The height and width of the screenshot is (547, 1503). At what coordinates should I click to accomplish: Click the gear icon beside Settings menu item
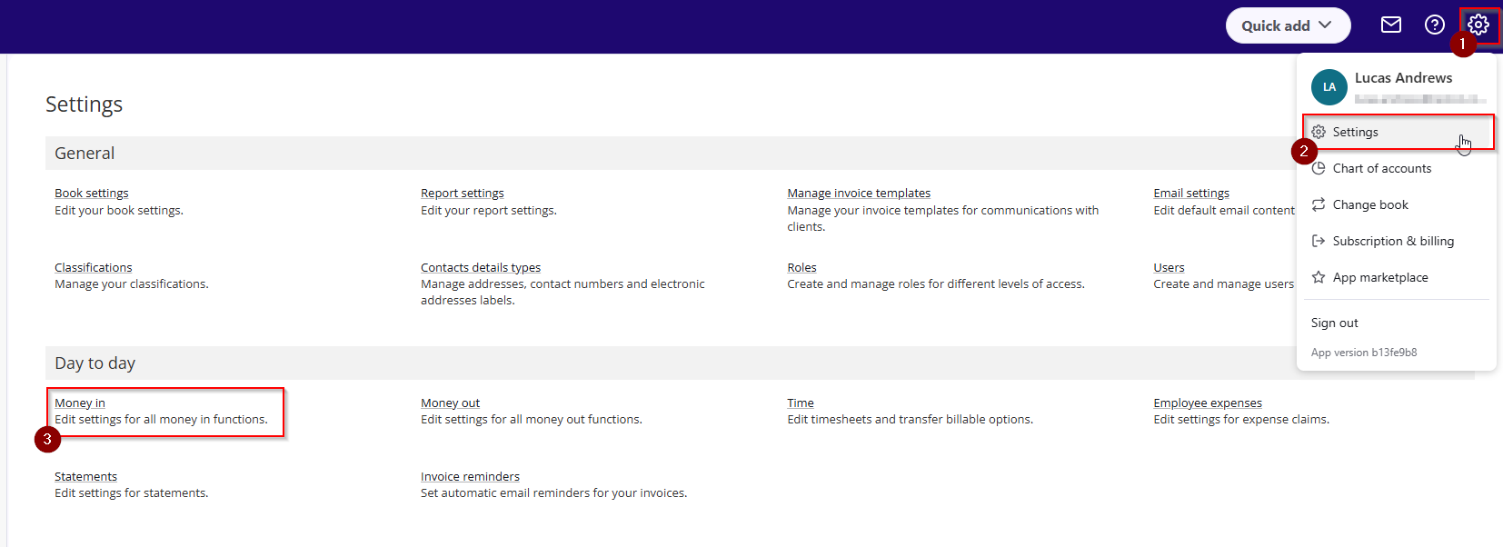[1319, 132]
